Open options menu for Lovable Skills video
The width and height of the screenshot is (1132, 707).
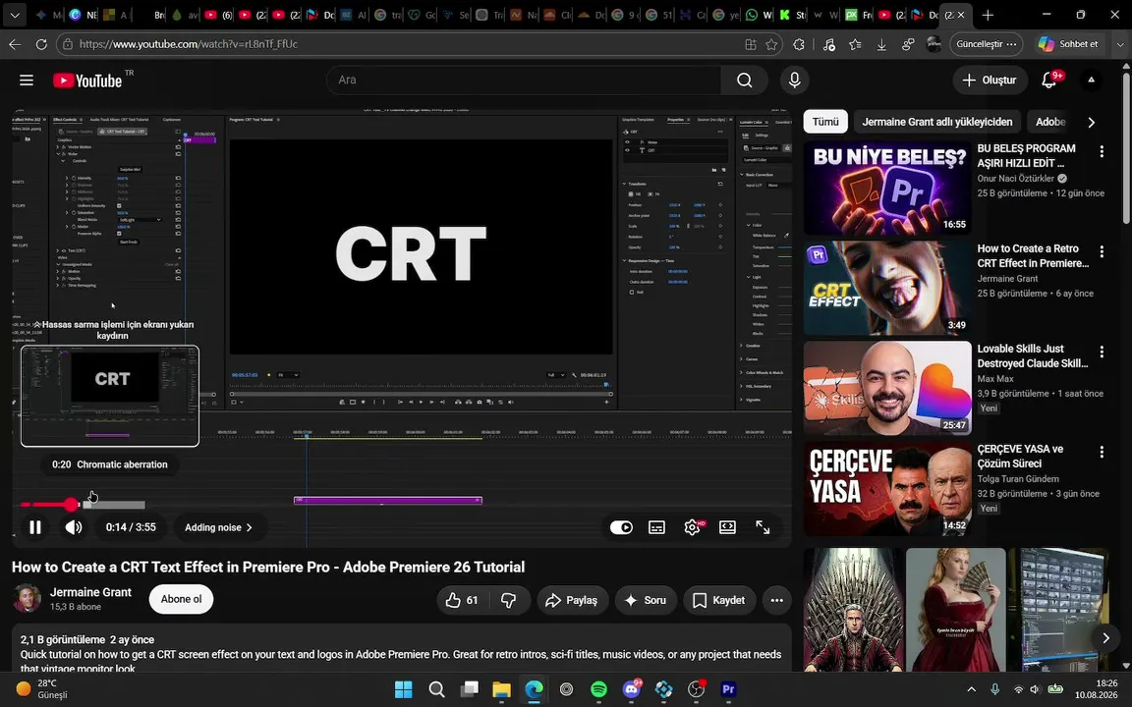pos(1102,353)
